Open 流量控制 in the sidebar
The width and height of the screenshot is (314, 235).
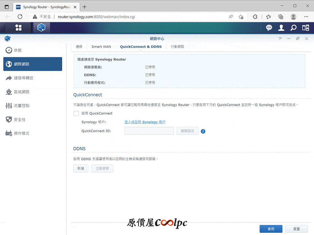pyautogui.click(x=33, y=106)
